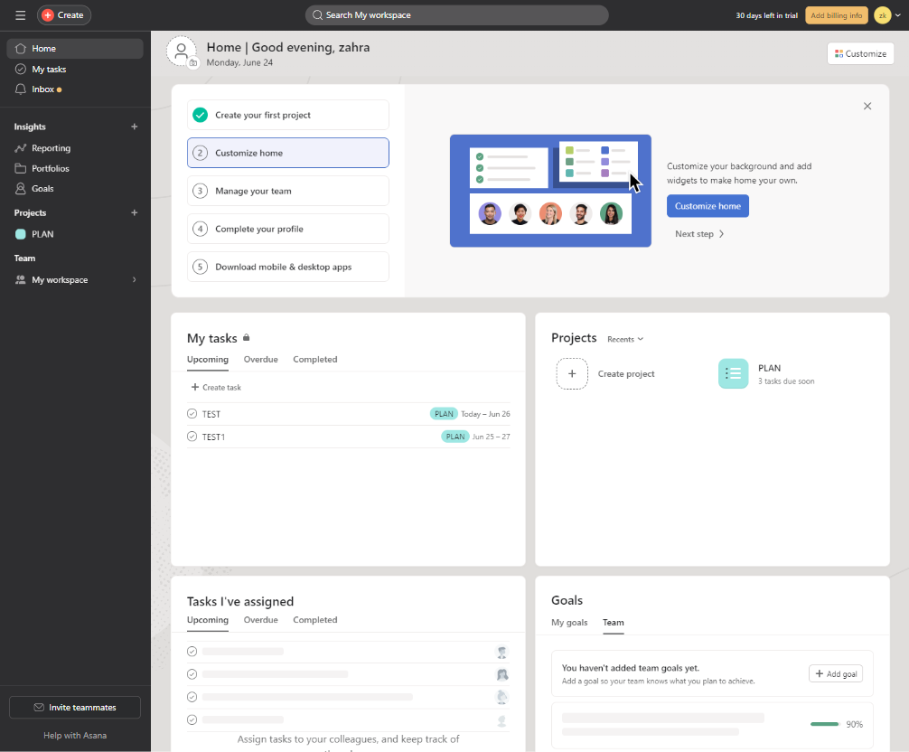Mark the TEST1 task as complete

pos(192,437)
